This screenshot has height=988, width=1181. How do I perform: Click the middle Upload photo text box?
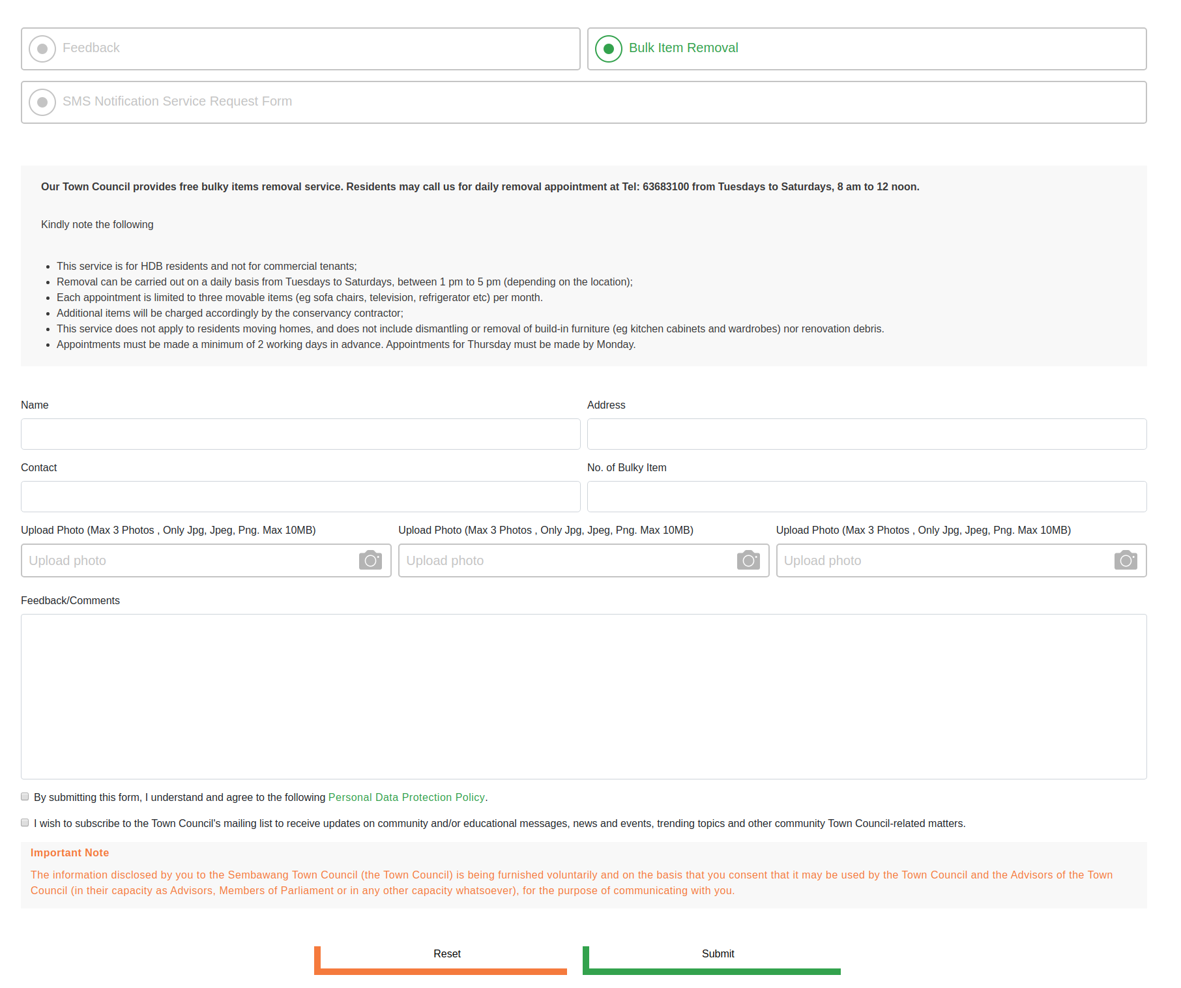tap(567, 560)
